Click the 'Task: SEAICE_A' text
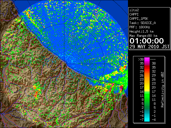171x128 pixels. tap(142, 23)
